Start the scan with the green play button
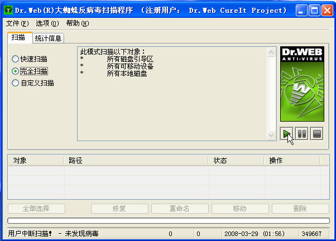This screenshot has width=336, height=241. [286, 134]
